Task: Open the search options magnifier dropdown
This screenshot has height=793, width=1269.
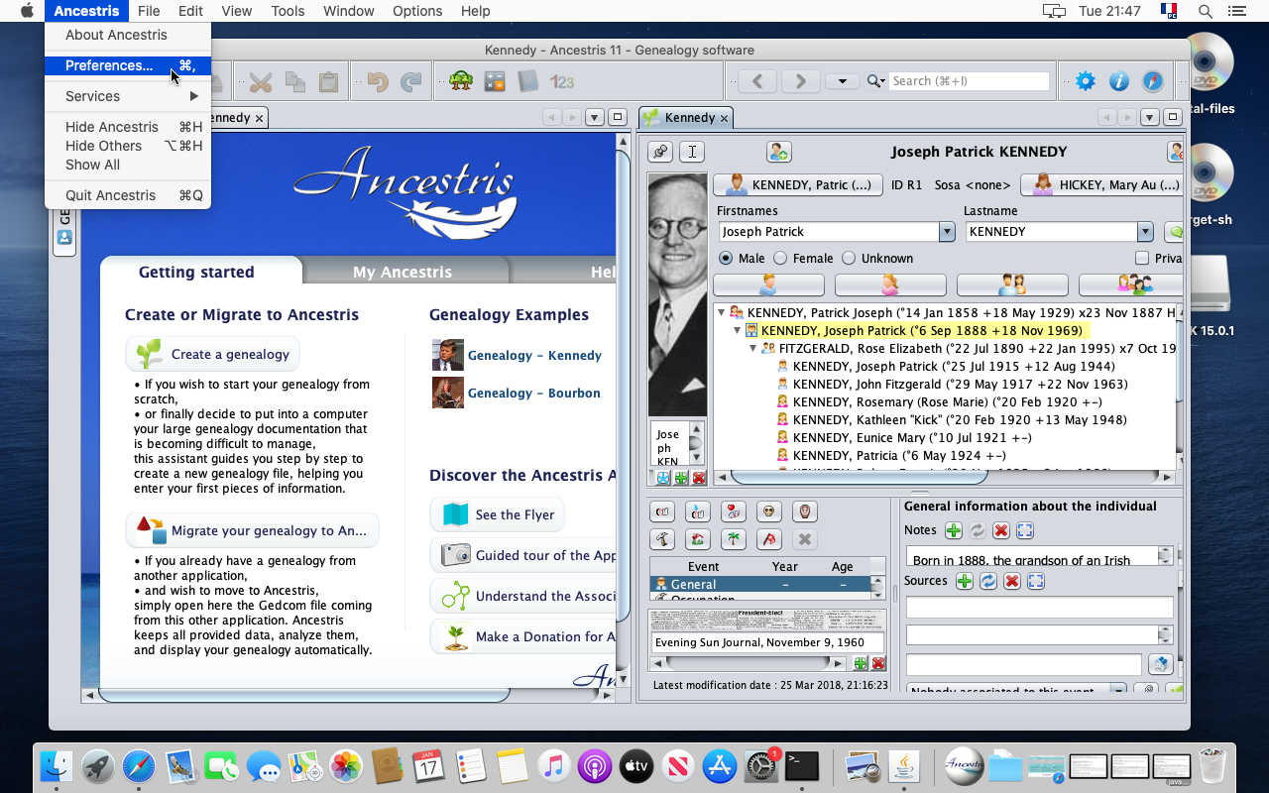Action: [876, 81]
